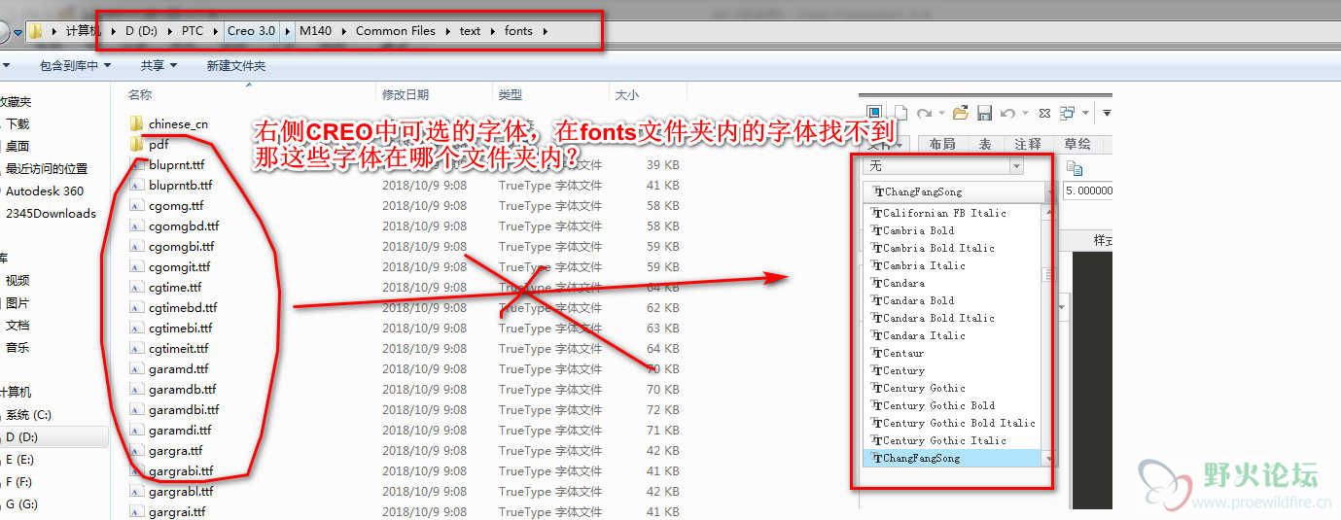Screen dimensions: 1341x520
Task: Open the pdf folder
Action: pyautogui.click(x=149, y=144)
